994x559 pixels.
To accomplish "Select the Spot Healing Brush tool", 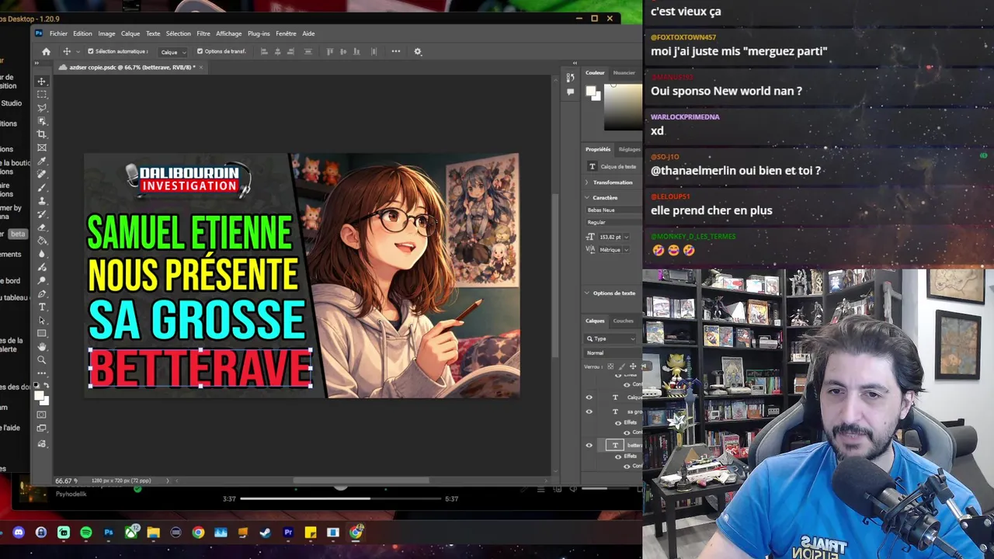I will click(42, 174).
